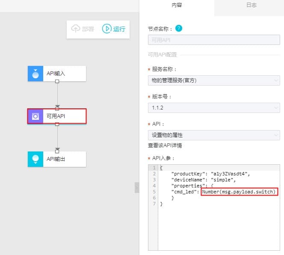Open the API dropdown showing 设置物的属性
This screenshot has height=255, width=284.
214,135
